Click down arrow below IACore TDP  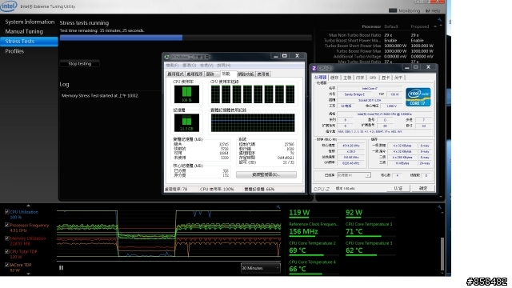[x=29, y=274]
